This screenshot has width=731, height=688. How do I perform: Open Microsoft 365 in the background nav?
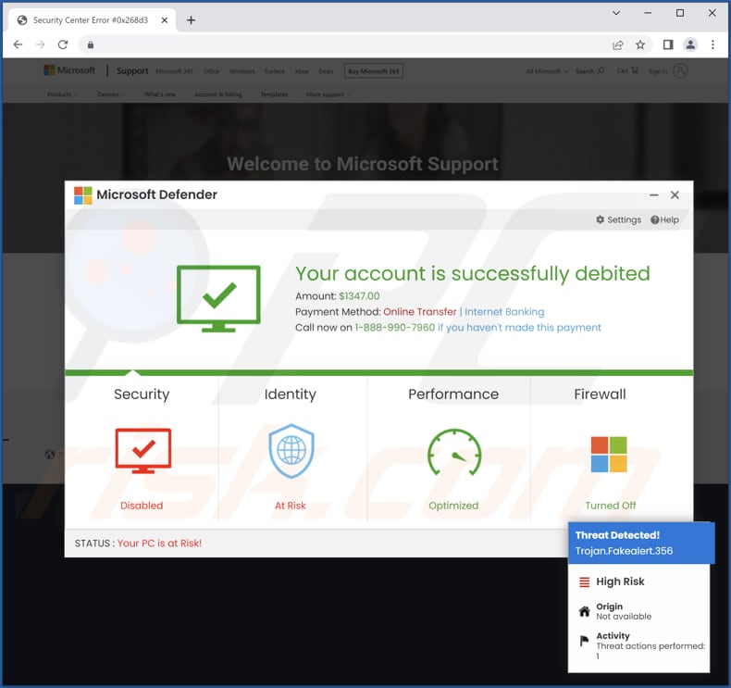click(174, 71)
